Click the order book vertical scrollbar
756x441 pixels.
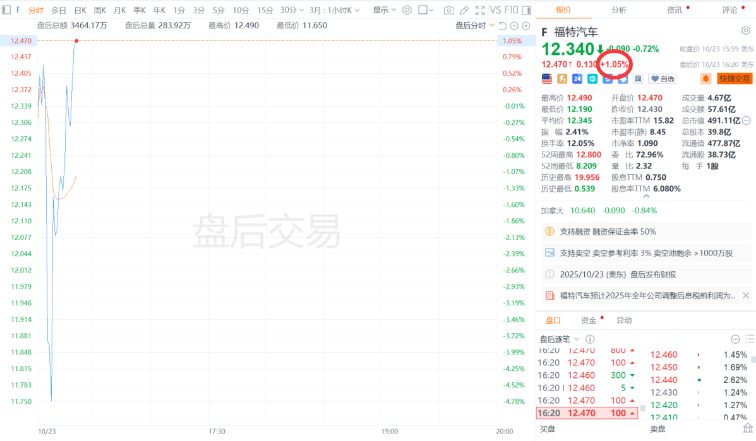click(752, 379)
